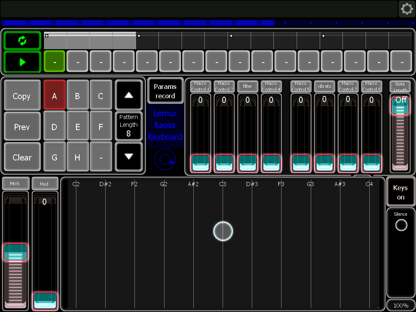Open settings with the gear icon
This screenshot has height=312, width=416.
(407, 9)
